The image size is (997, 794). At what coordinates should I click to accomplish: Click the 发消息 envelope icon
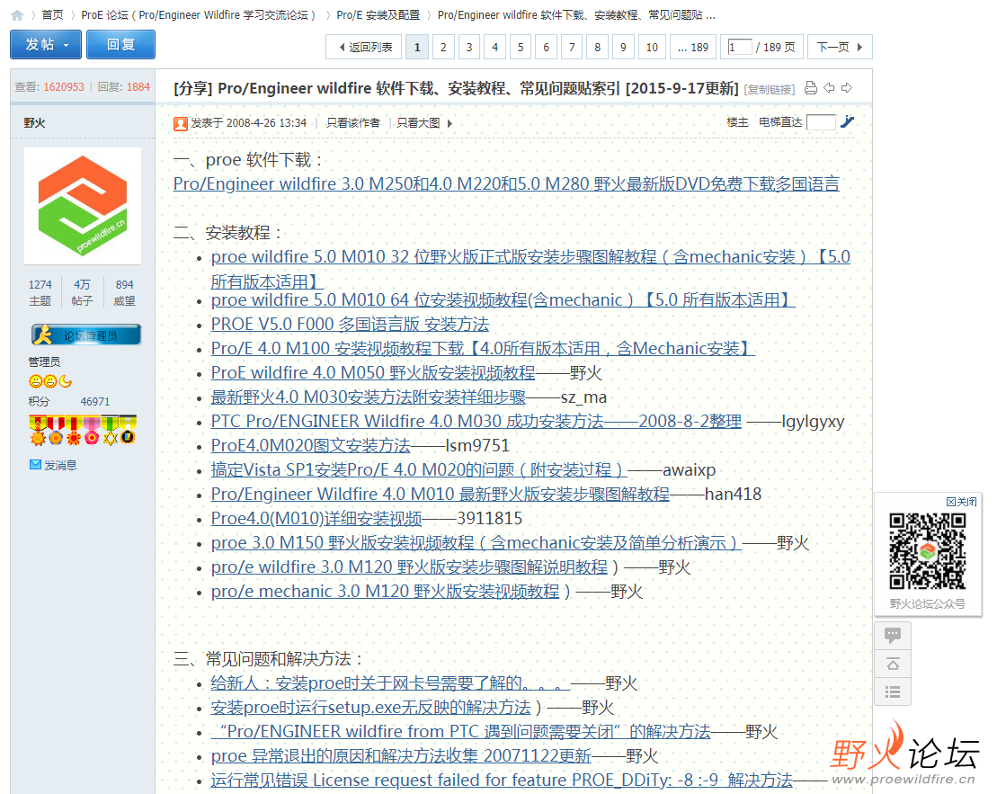click(x=36, y=465)
